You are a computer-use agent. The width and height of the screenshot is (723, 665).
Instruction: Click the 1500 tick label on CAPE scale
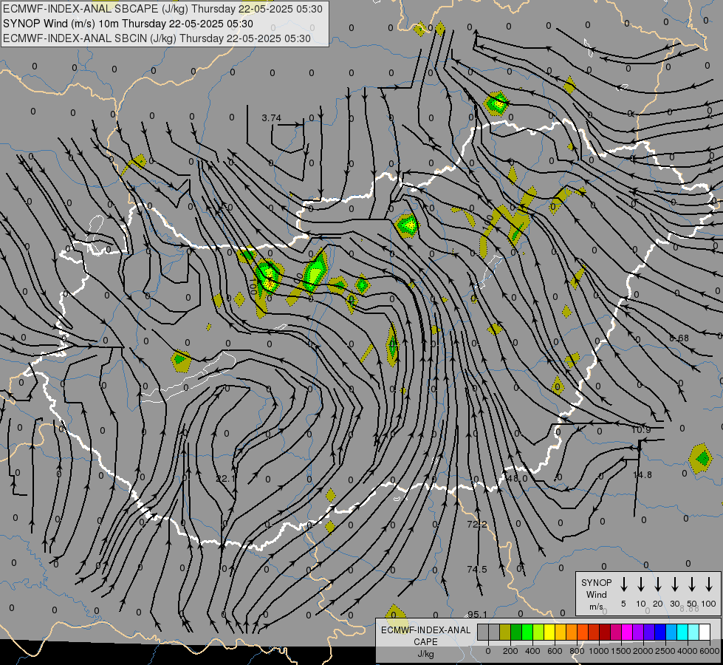(x=621, y=651)
